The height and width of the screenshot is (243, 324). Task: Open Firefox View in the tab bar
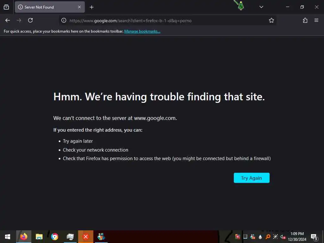6,7
